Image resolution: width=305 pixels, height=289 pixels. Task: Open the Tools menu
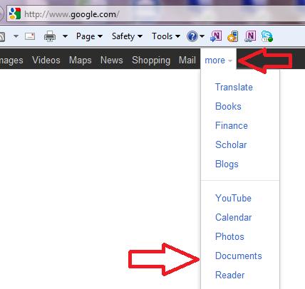pyautogui.click(x=166, y=36)
